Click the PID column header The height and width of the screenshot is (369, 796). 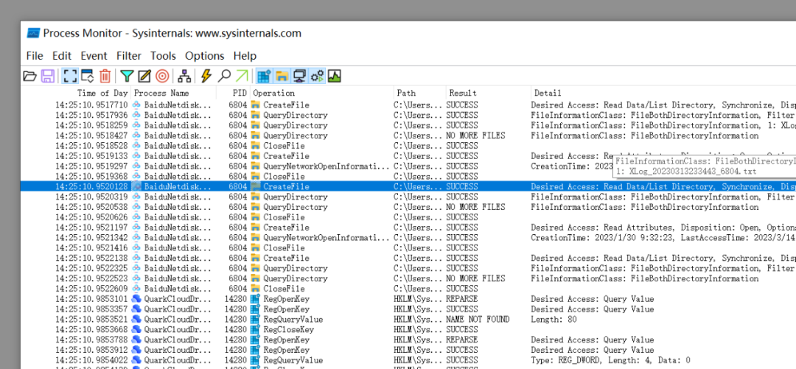[239, 93]
